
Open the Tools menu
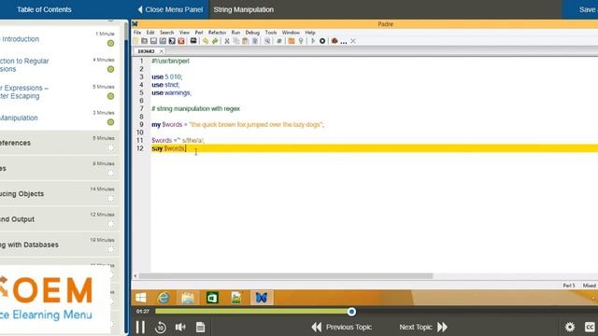(271, 33)
